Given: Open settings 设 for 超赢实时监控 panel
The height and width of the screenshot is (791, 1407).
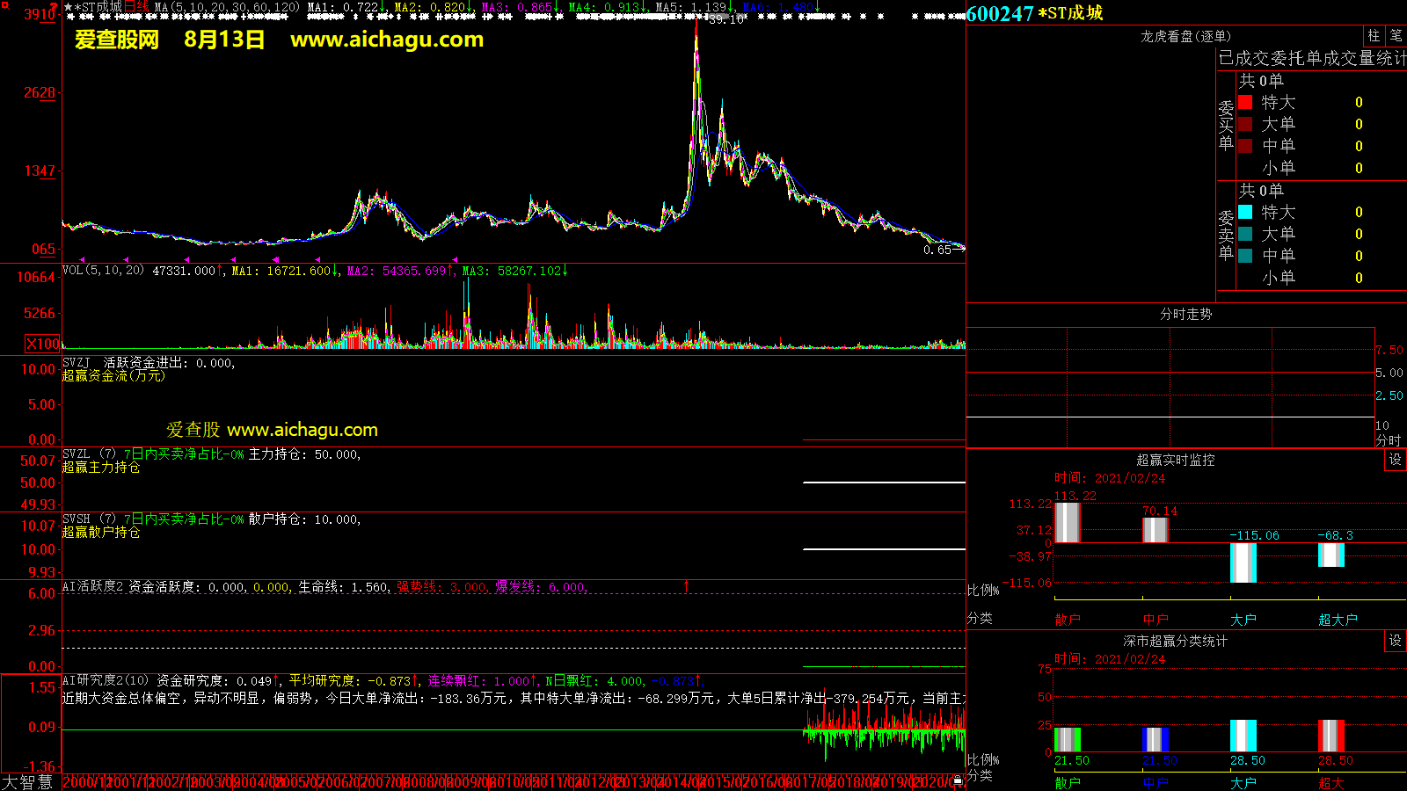Looking at the screenshot, I should tap(1396, 460).
